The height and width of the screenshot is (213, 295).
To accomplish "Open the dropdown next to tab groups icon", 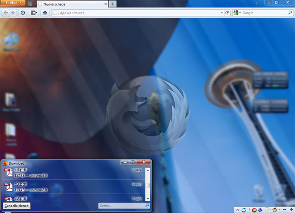I will [x=35, y=4].
